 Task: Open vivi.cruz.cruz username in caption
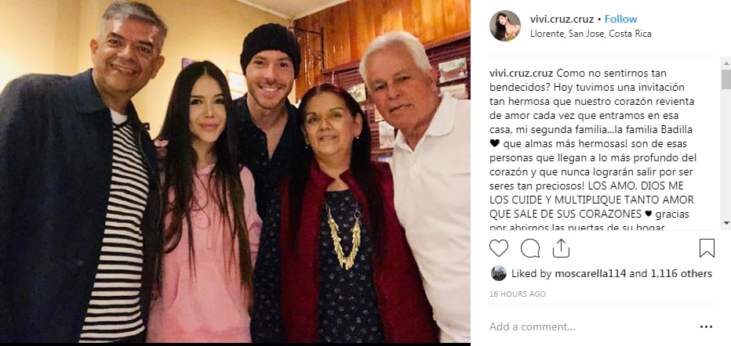click(522, 74)
